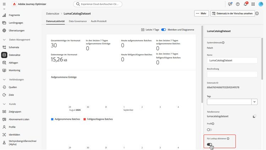Viewport: 266px width, 150px height.
Task: Open Monitoring in the sidebar
Action: tap(15, 70)
